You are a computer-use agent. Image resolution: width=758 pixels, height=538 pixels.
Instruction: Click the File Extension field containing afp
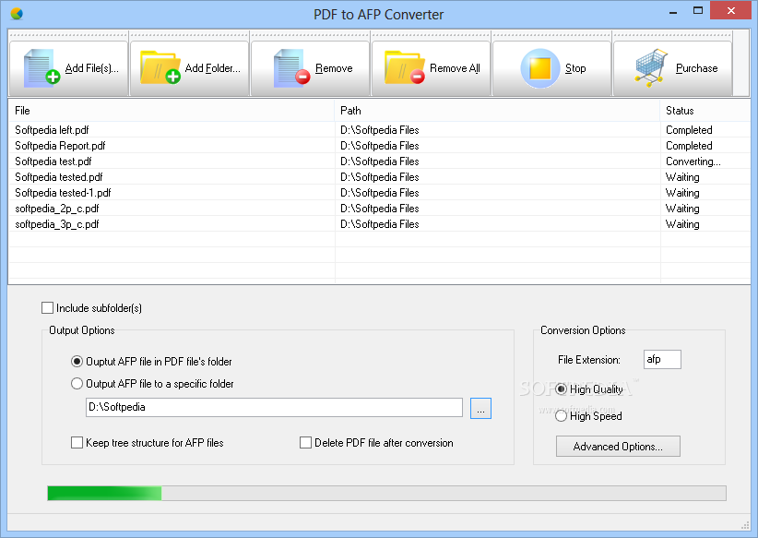[x=662, y=360]
